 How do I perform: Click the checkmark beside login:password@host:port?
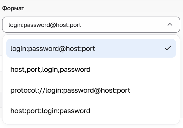click(x=168, y=48)
